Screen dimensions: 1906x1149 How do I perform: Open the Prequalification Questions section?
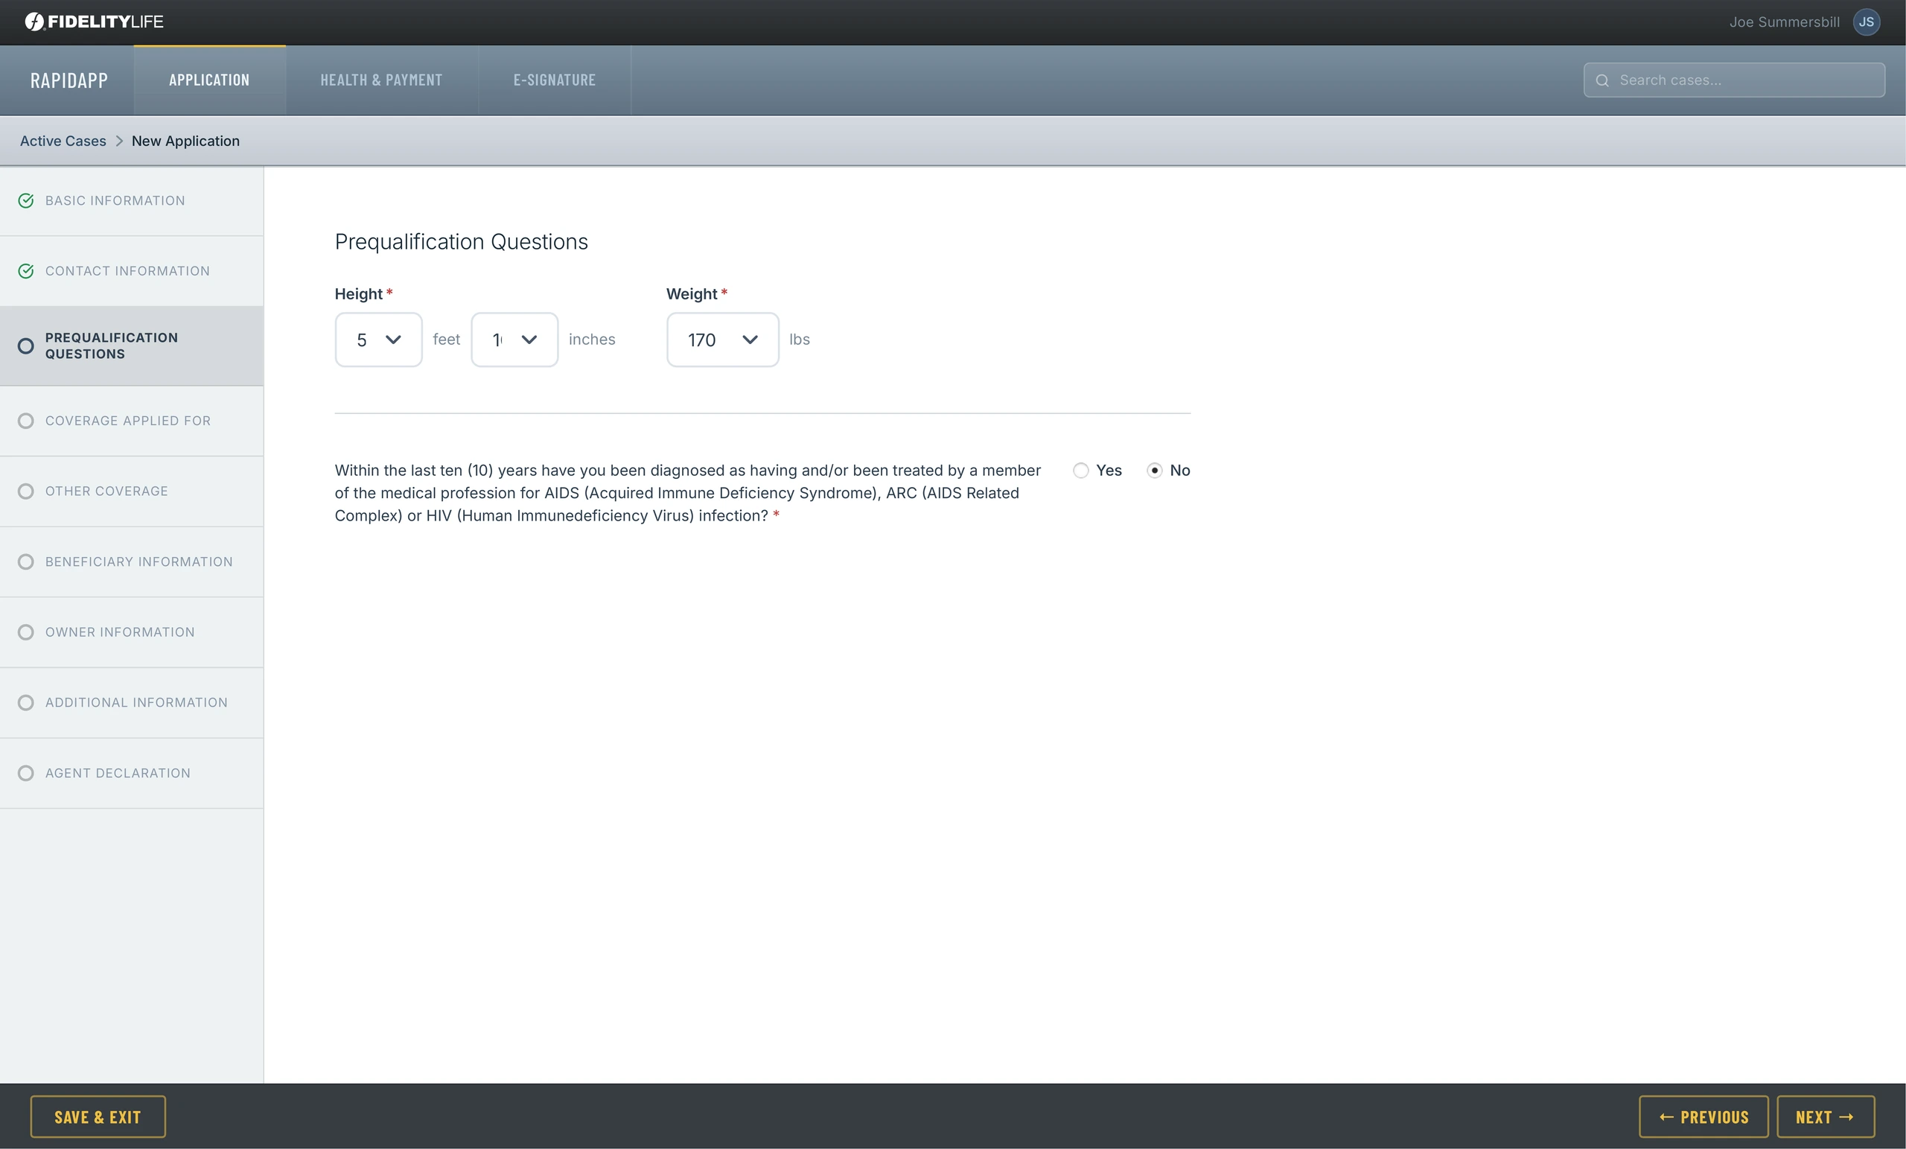[x=132, y=346]
